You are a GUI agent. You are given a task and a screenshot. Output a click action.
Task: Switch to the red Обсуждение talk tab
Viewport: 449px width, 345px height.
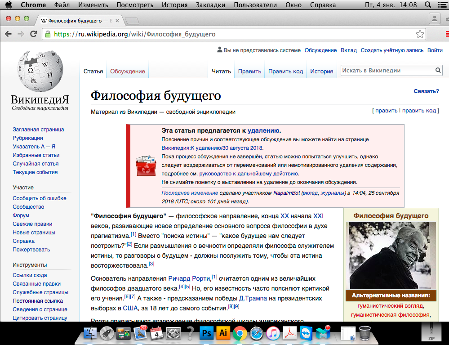tap(128, 72)
